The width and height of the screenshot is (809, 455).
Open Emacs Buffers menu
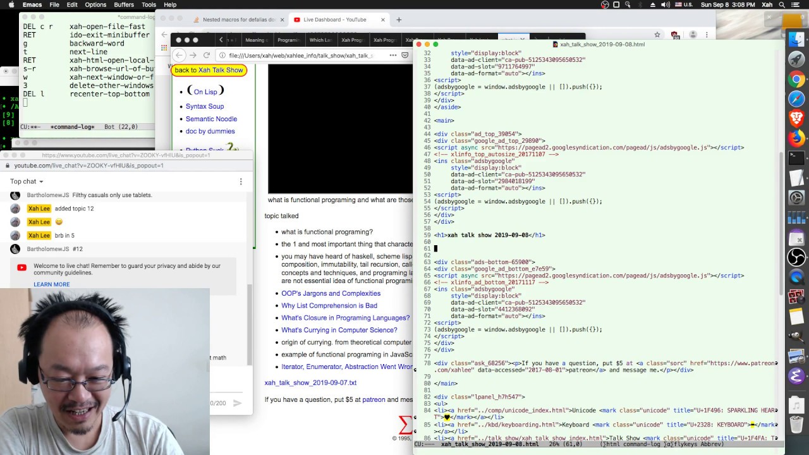click(124, 5)
